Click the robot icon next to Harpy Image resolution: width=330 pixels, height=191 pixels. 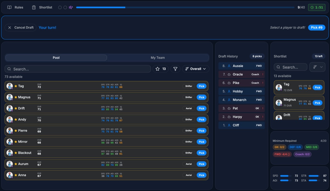pos(229,117)
